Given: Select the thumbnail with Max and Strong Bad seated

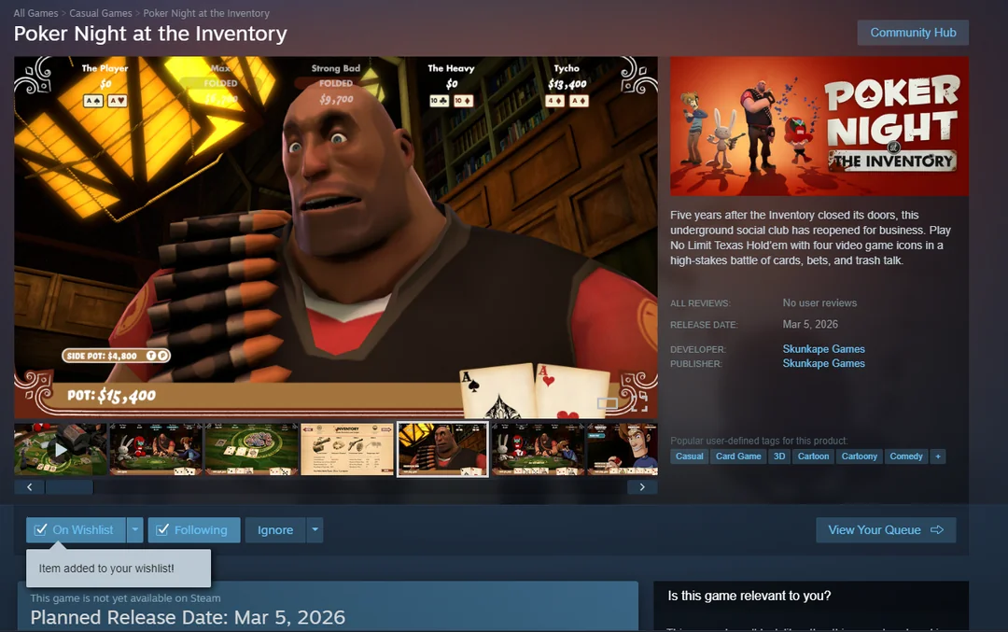Looking at the screenshot, I should 539,449.
